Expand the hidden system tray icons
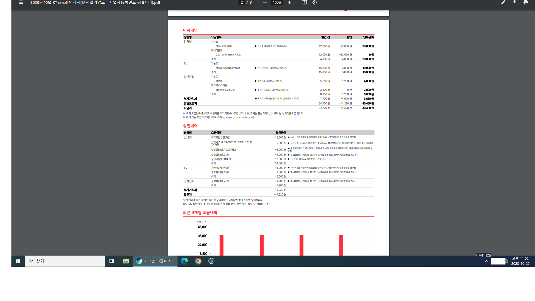The image size is (535, 301). 486,261
